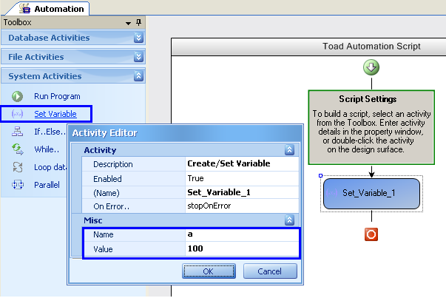The image size is (446, 298).
Task: Click the green start arrow node
Action: [371, 67]
